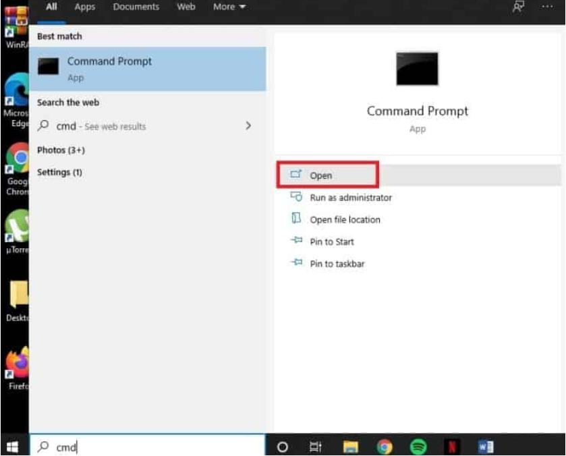Screen dimensions: 566x456
Task: Open Word from the taskbar
Action: 486,447
